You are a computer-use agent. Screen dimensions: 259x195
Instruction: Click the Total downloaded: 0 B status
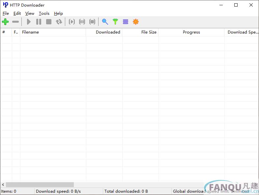click(x=126, y=191)
